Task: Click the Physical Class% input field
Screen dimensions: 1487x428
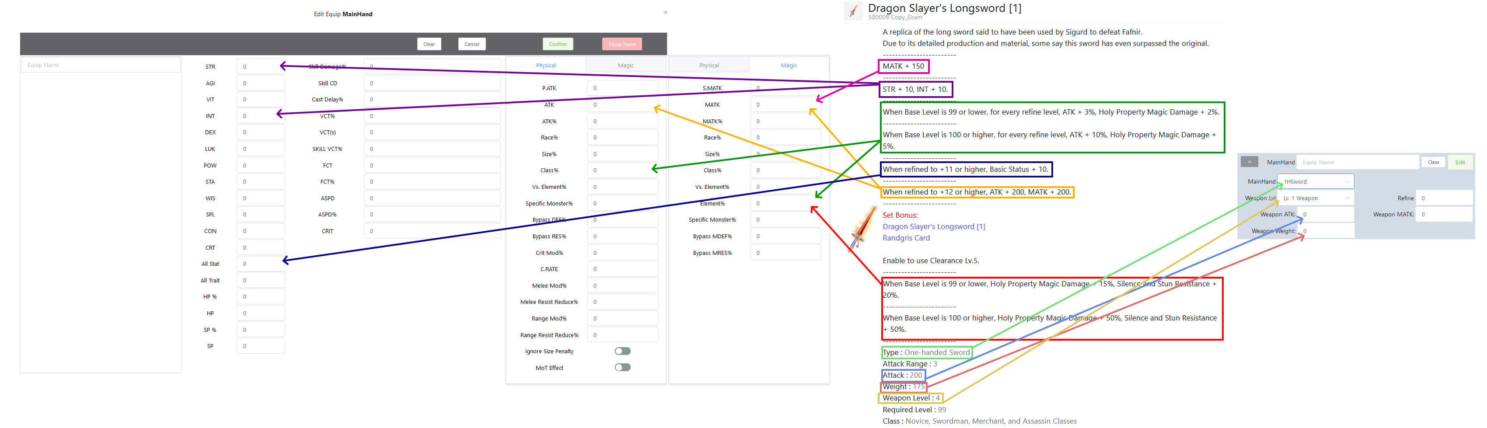Action: point(622,170)
